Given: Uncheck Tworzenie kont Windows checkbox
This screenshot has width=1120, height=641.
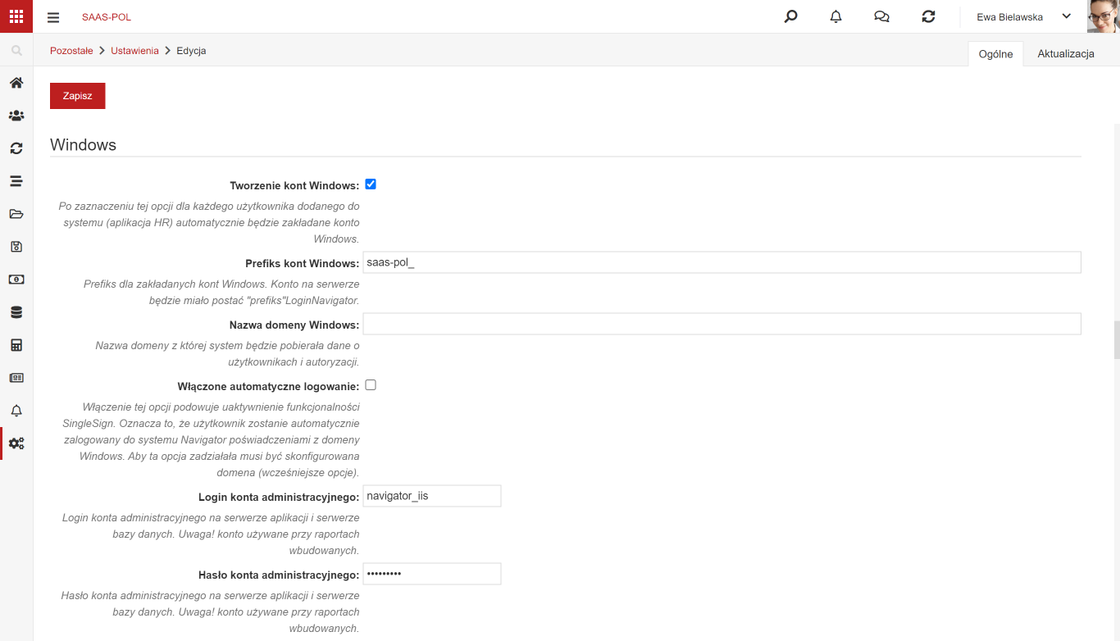Looking at the screenshot, I should click(x=371, y=184).
